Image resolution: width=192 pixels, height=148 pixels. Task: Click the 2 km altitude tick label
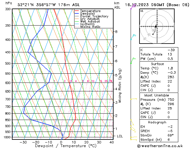(116, 116)
